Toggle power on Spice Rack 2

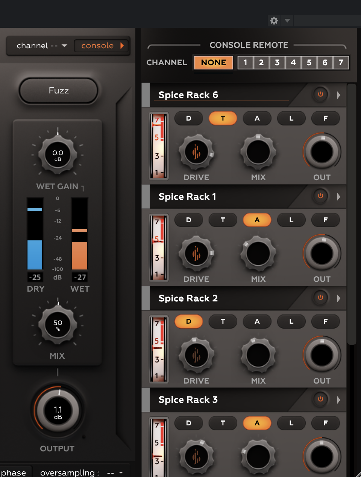point(320,298)
